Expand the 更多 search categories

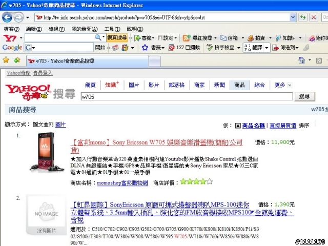283,85
